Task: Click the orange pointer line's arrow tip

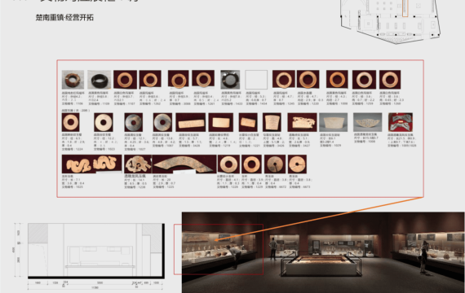Action: (x=216, y=240)
